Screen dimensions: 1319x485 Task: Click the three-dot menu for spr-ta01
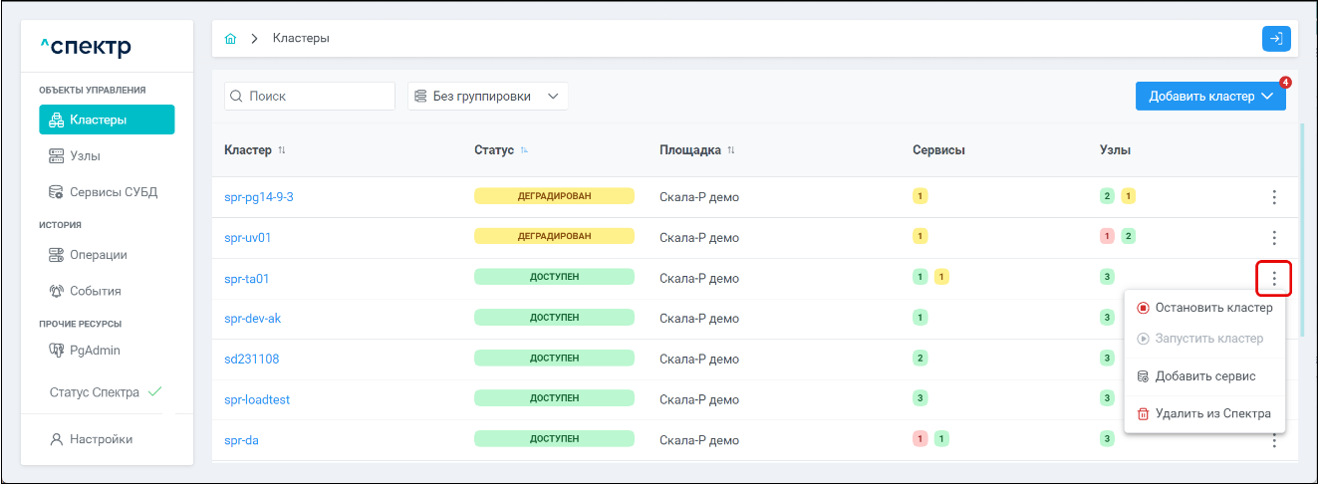[1274, 279]
